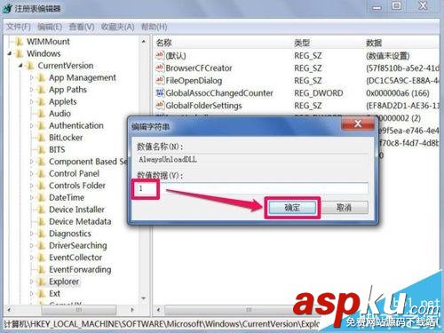Open the 收藏夹(A) menu
444x333 pixels.
pyautogui.click(x=118, y=27)
